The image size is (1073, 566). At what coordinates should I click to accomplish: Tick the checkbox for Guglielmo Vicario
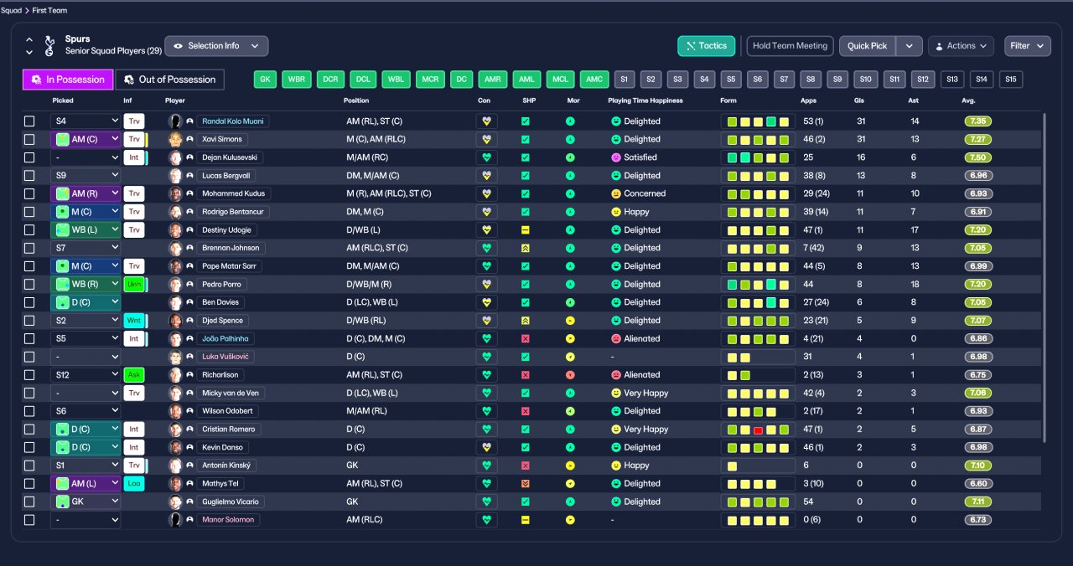pyautogui.click(x=29, y=502)
